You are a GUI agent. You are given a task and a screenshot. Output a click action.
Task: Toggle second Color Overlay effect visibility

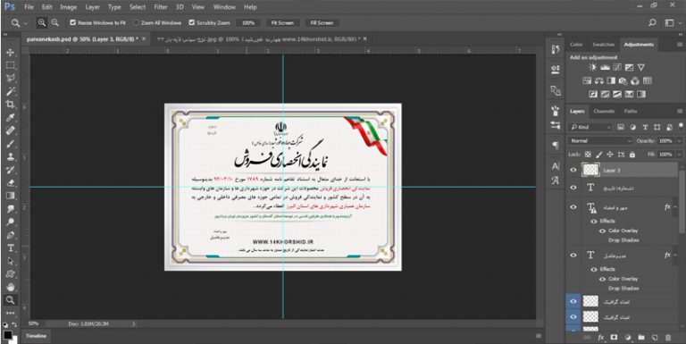[602, 279]
